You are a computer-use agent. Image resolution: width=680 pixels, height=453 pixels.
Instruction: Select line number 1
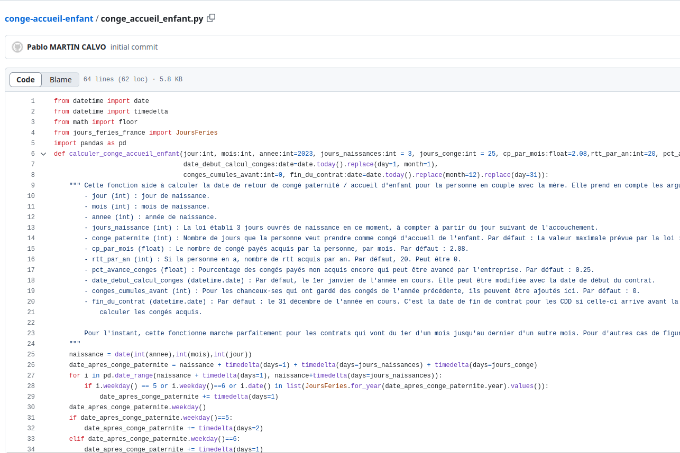click(x=32, y=101)
